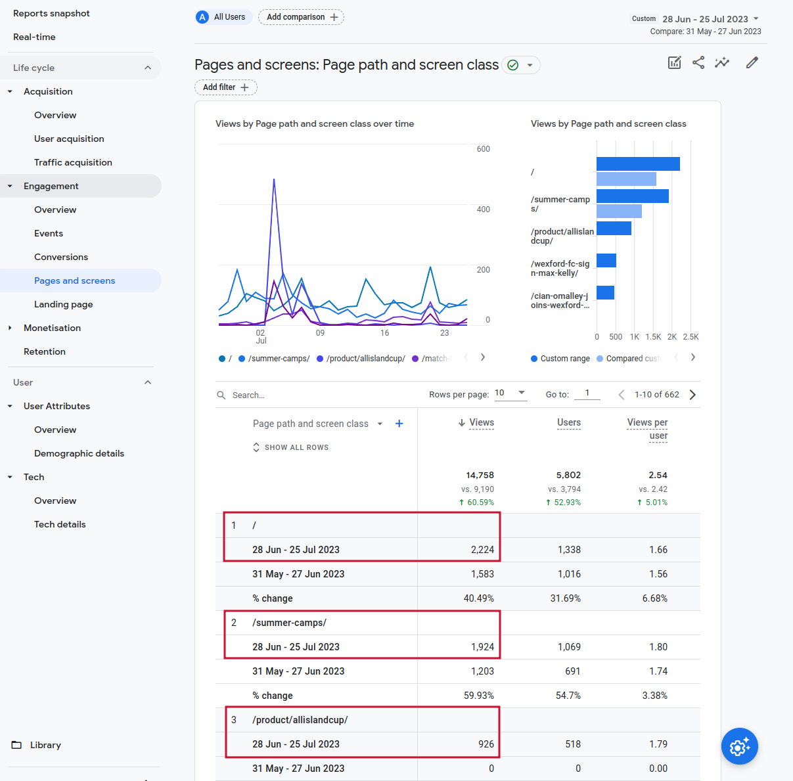This screenshot has height=781, width=793.
Task: Toggle sorting on the Views column
Action: click(x=482, y=422)
